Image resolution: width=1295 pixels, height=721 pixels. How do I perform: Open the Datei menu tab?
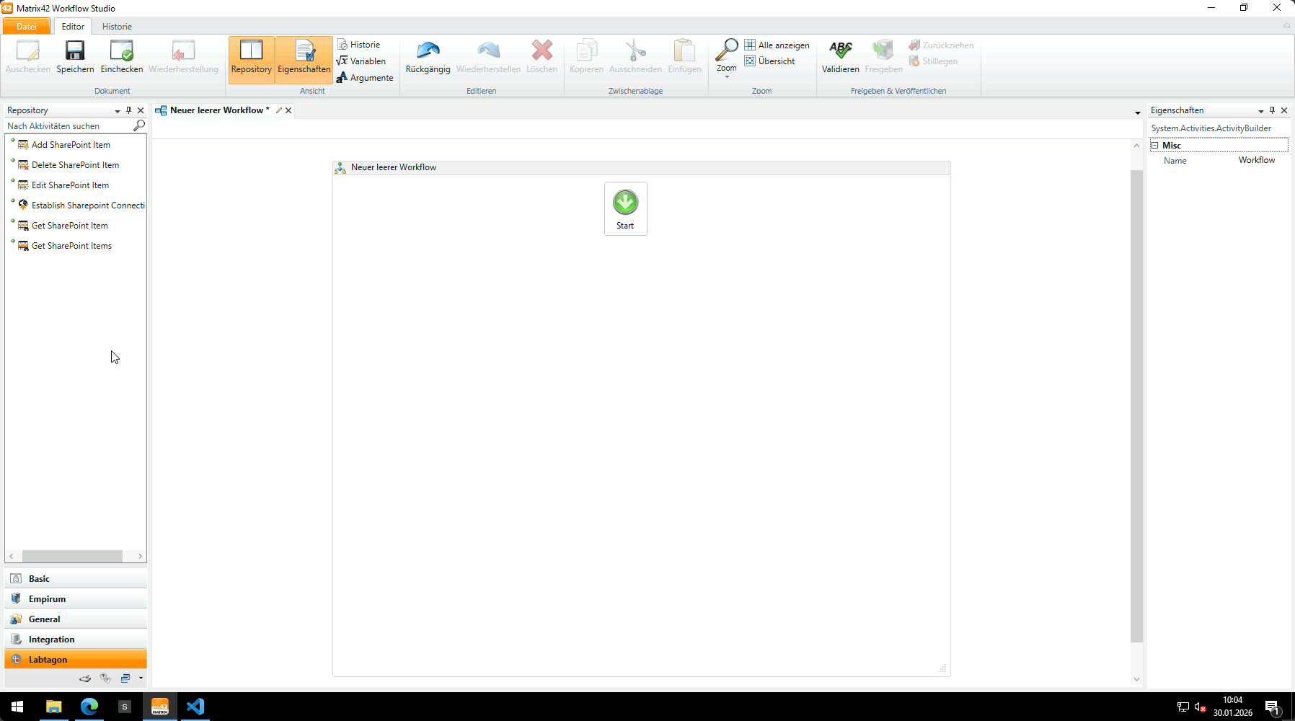27,27
